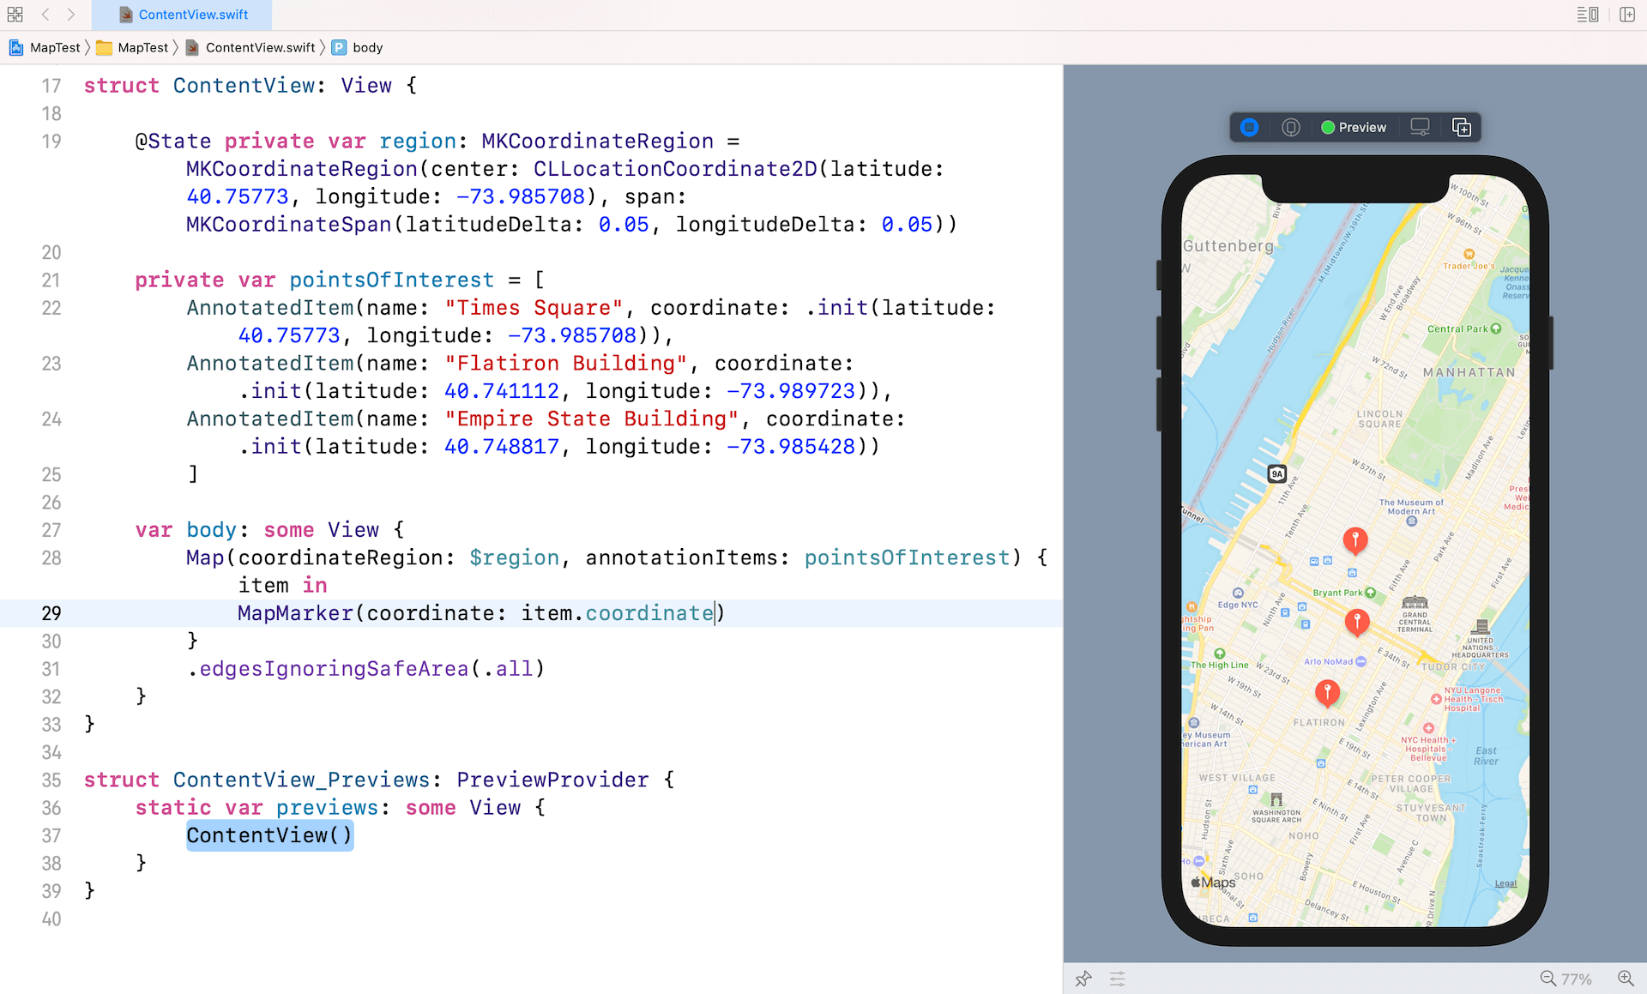
Task: Open related items grid icon
Action: coord(15,15)
